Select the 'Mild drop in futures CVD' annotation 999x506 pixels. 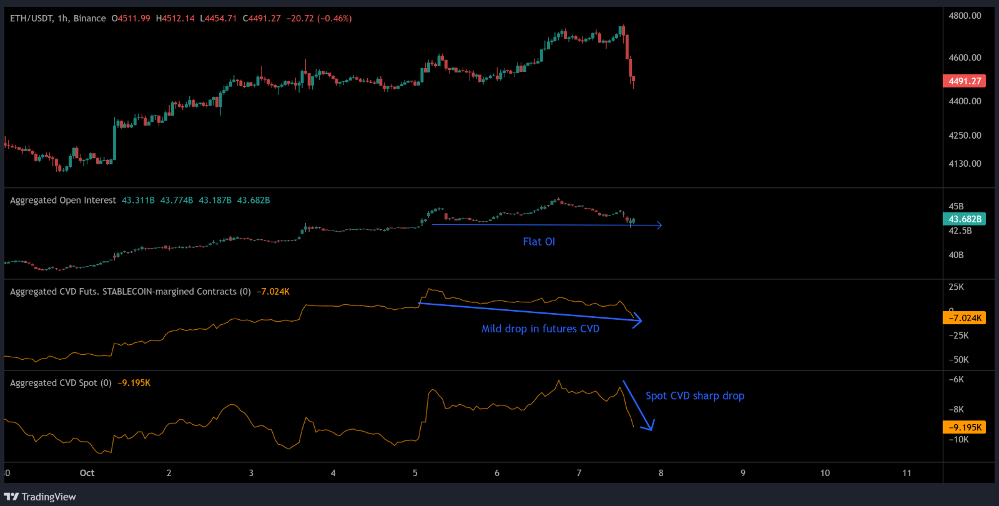tap(540, 329)
